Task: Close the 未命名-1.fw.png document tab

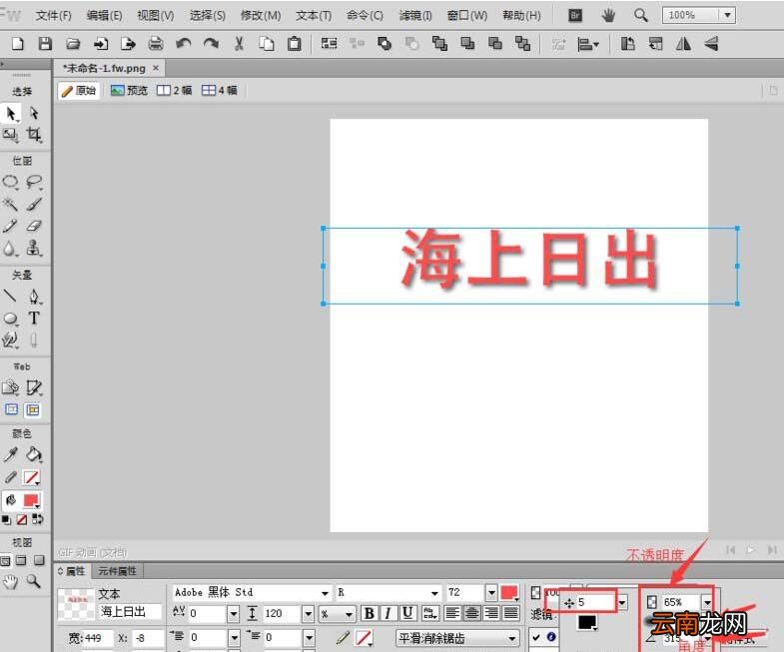Action: 156,68
